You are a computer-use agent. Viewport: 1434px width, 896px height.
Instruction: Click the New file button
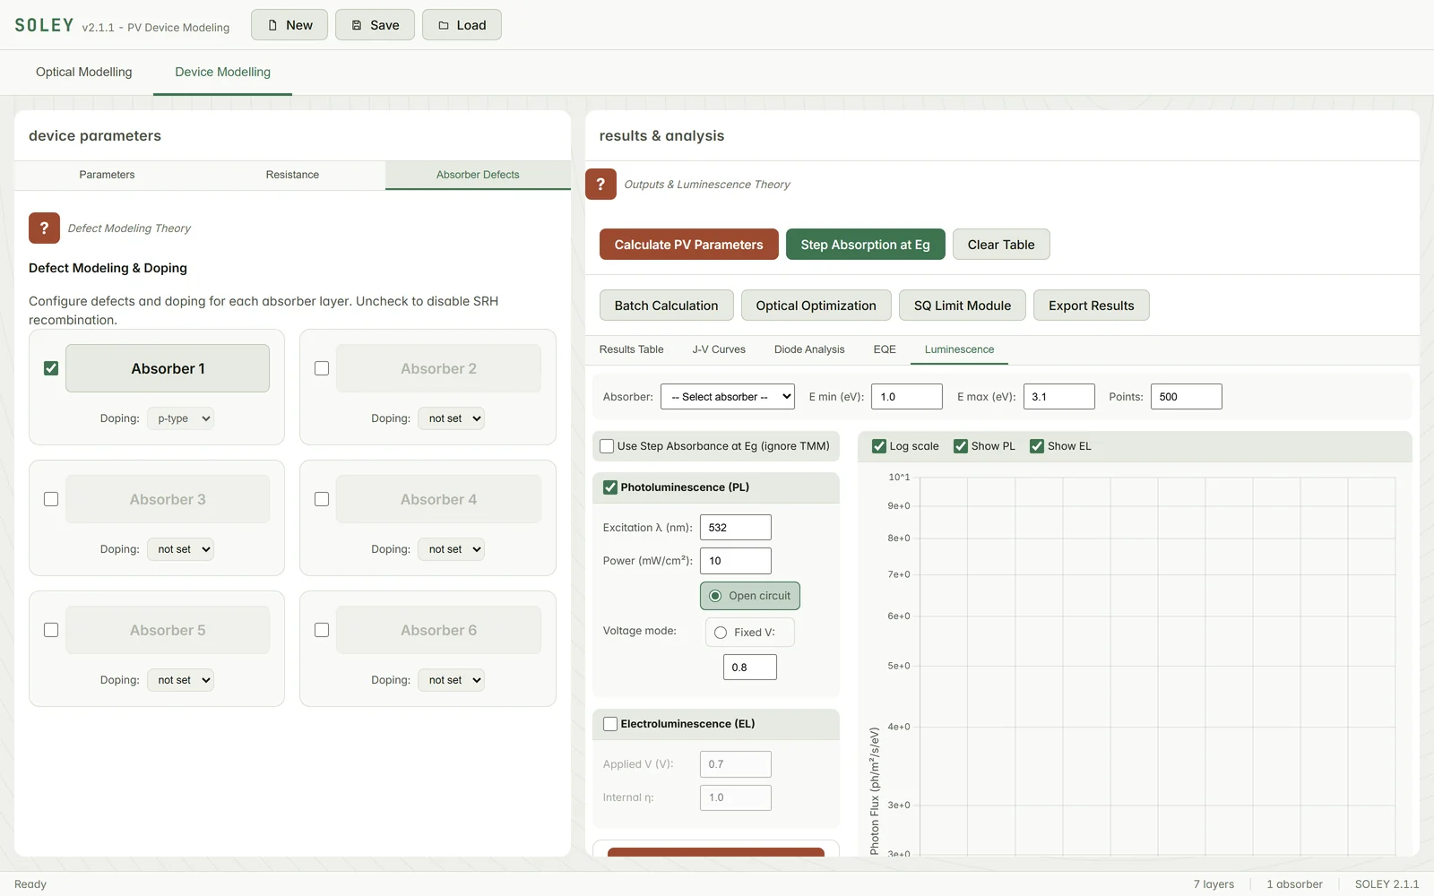[x=289, y=25]
